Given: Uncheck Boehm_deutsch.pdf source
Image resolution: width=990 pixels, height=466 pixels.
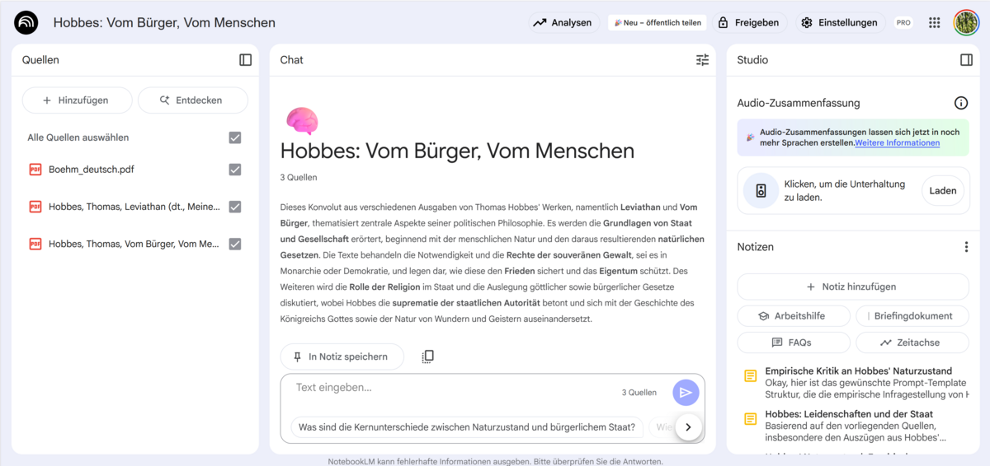Looking at the screenshot, I should coord(235,170).
